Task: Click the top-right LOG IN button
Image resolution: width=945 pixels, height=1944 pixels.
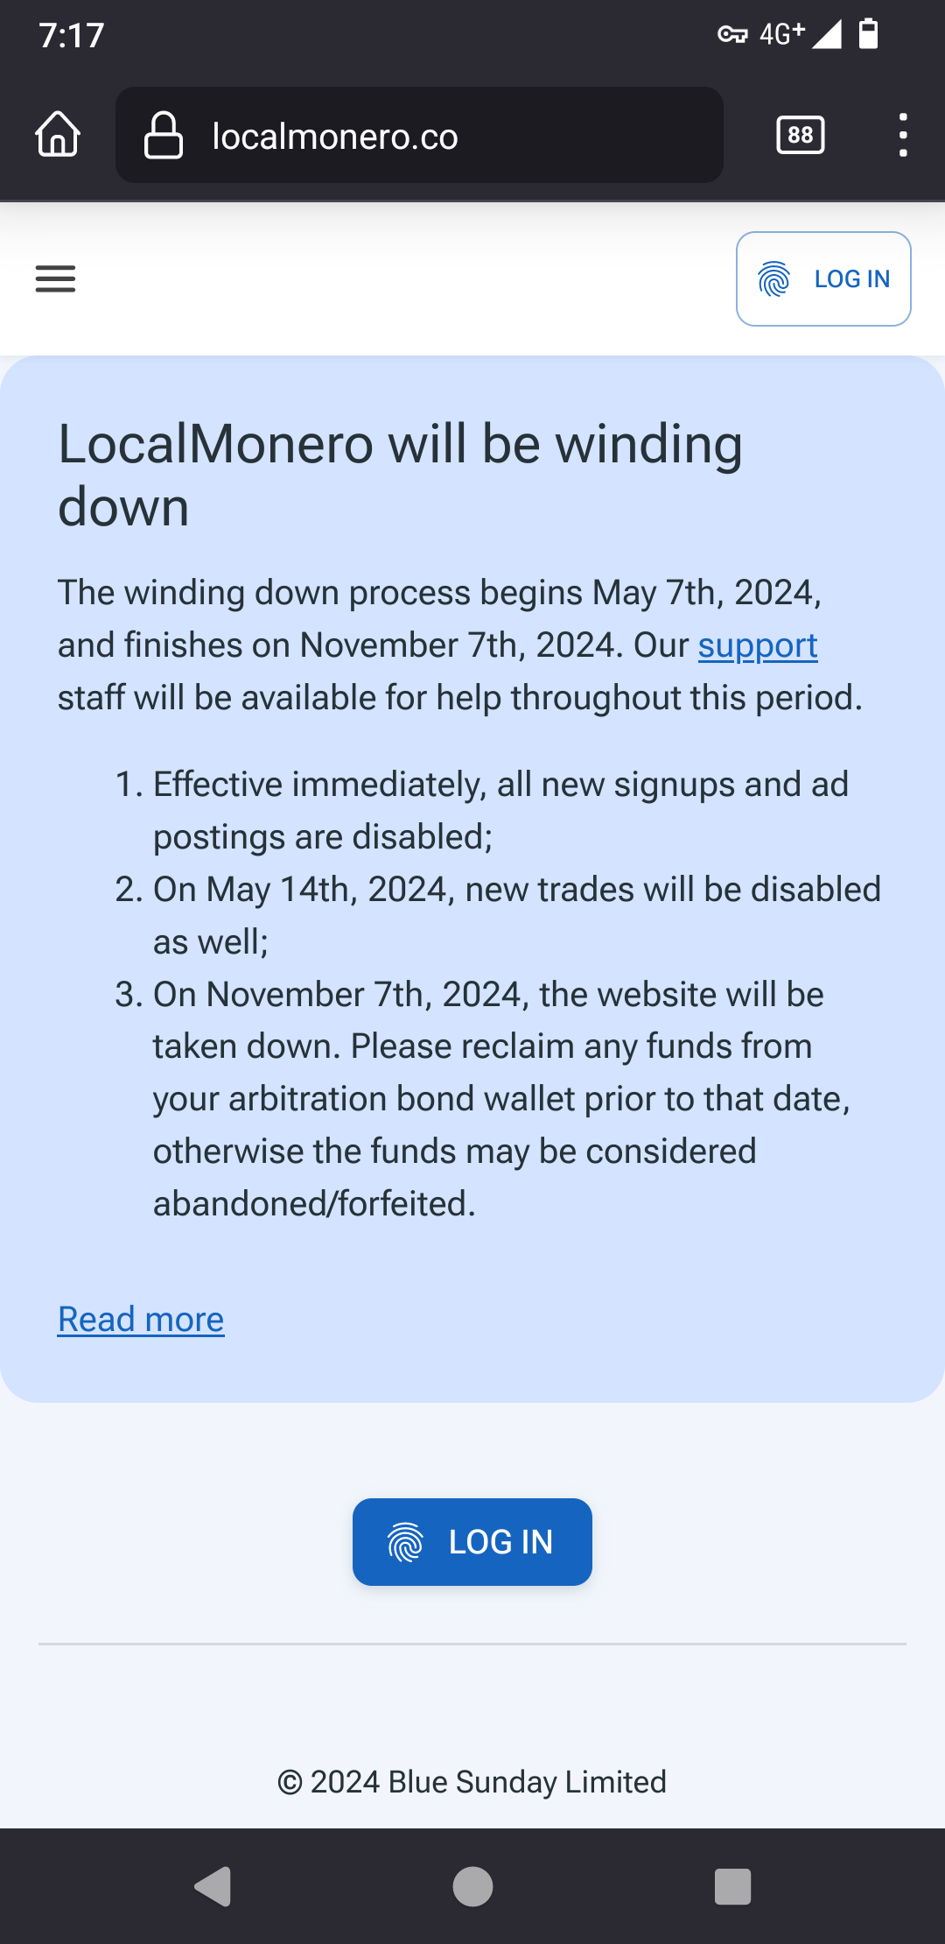Action: click(823, 278)
